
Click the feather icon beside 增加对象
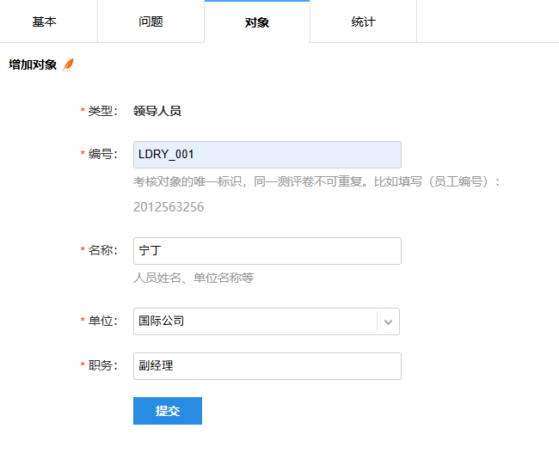point(69,64)
